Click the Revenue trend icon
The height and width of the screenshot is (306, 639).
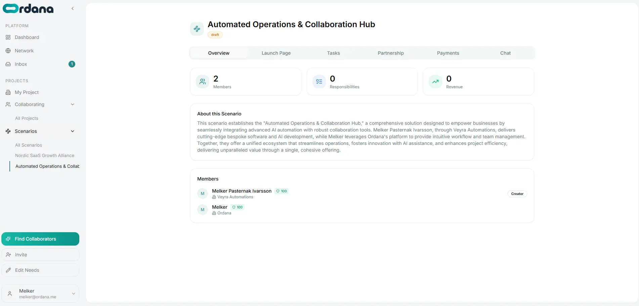click(x=435, y=82)
